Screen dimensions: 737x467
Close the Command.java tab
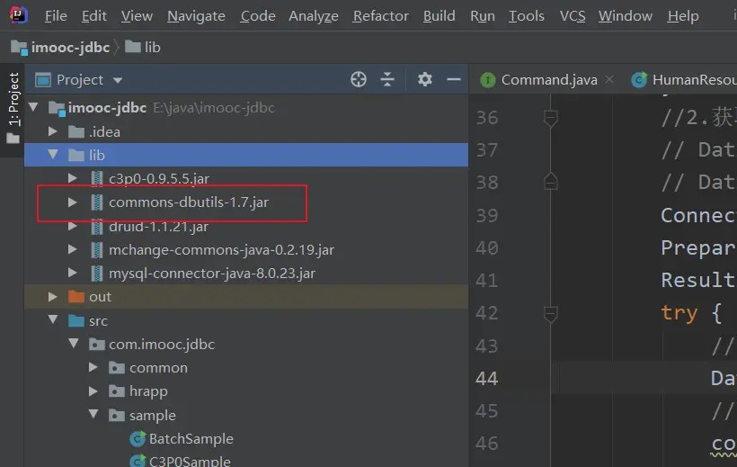pyautogui.click(x=609, y=79)
